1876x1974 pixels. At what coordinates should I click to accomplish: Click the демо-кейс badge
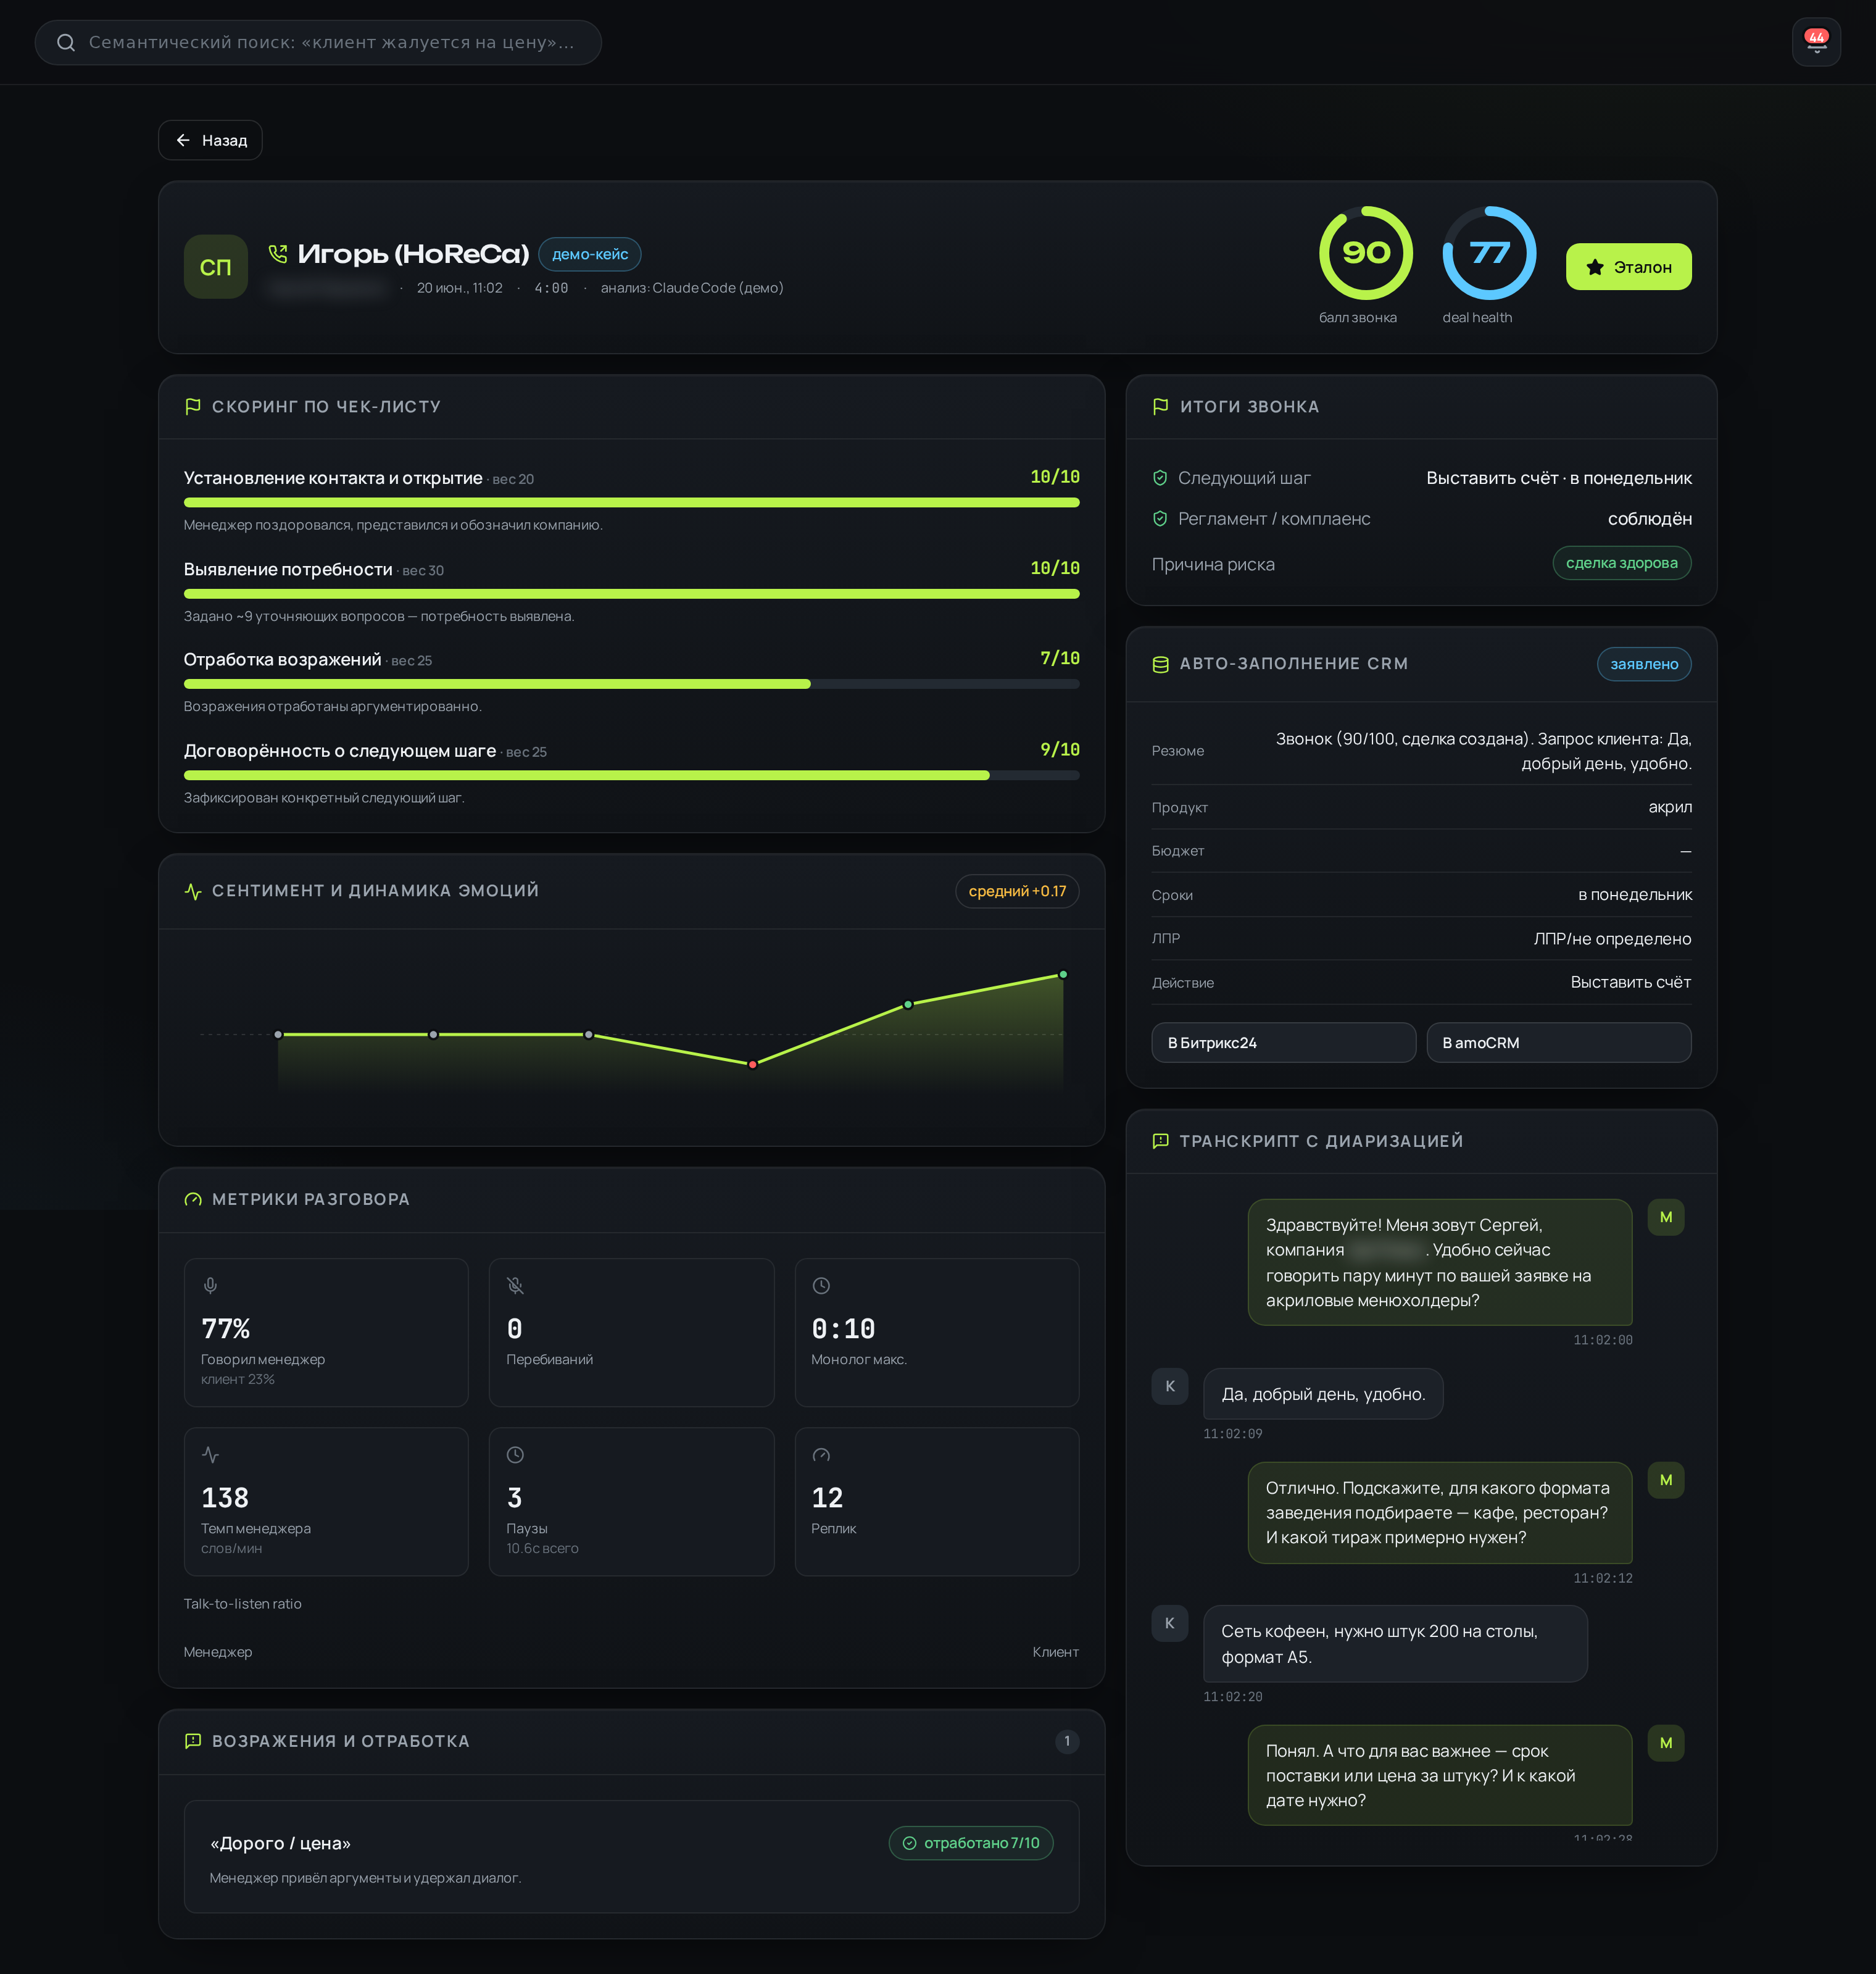590,254
